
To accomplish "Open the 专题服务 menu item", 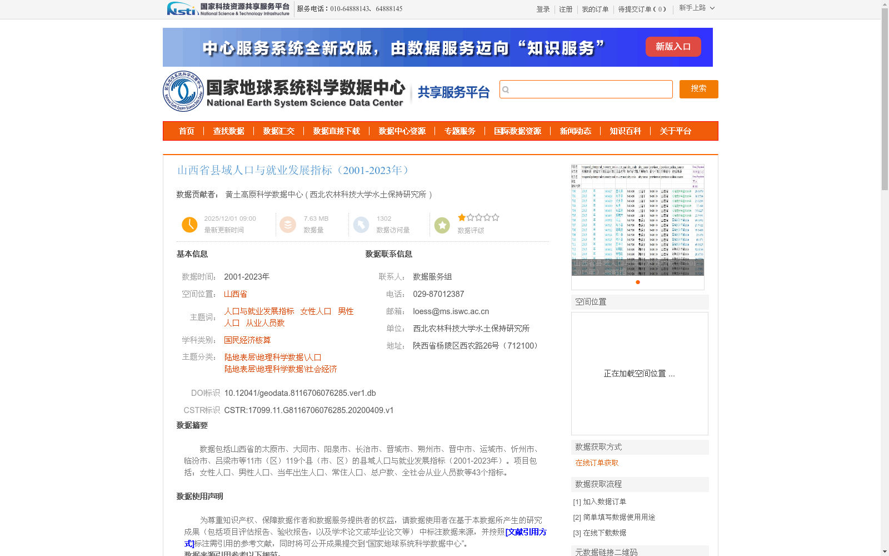I will 460,131.
